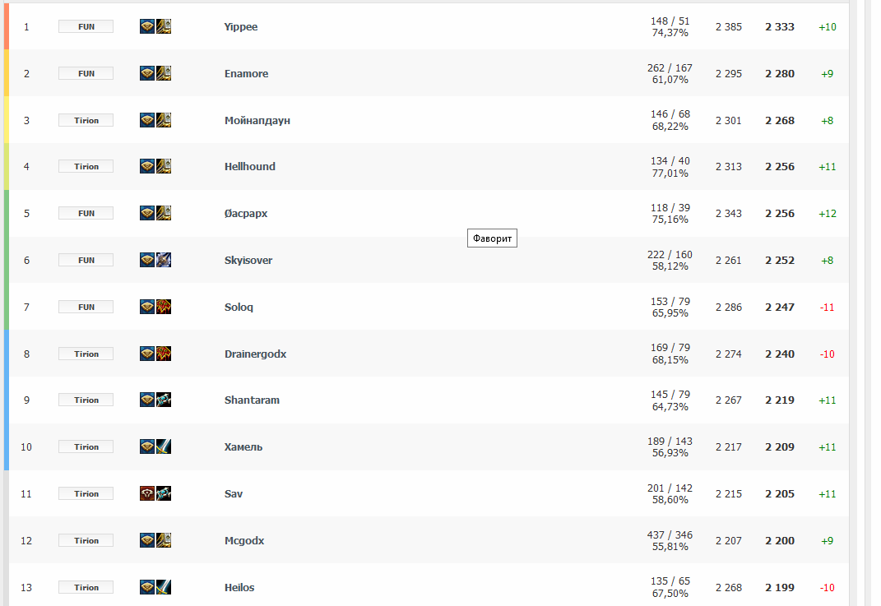This screenshot has height=606, width=881.
Task: Open the Drainergodx player profile link
Action: coord(256,354)
